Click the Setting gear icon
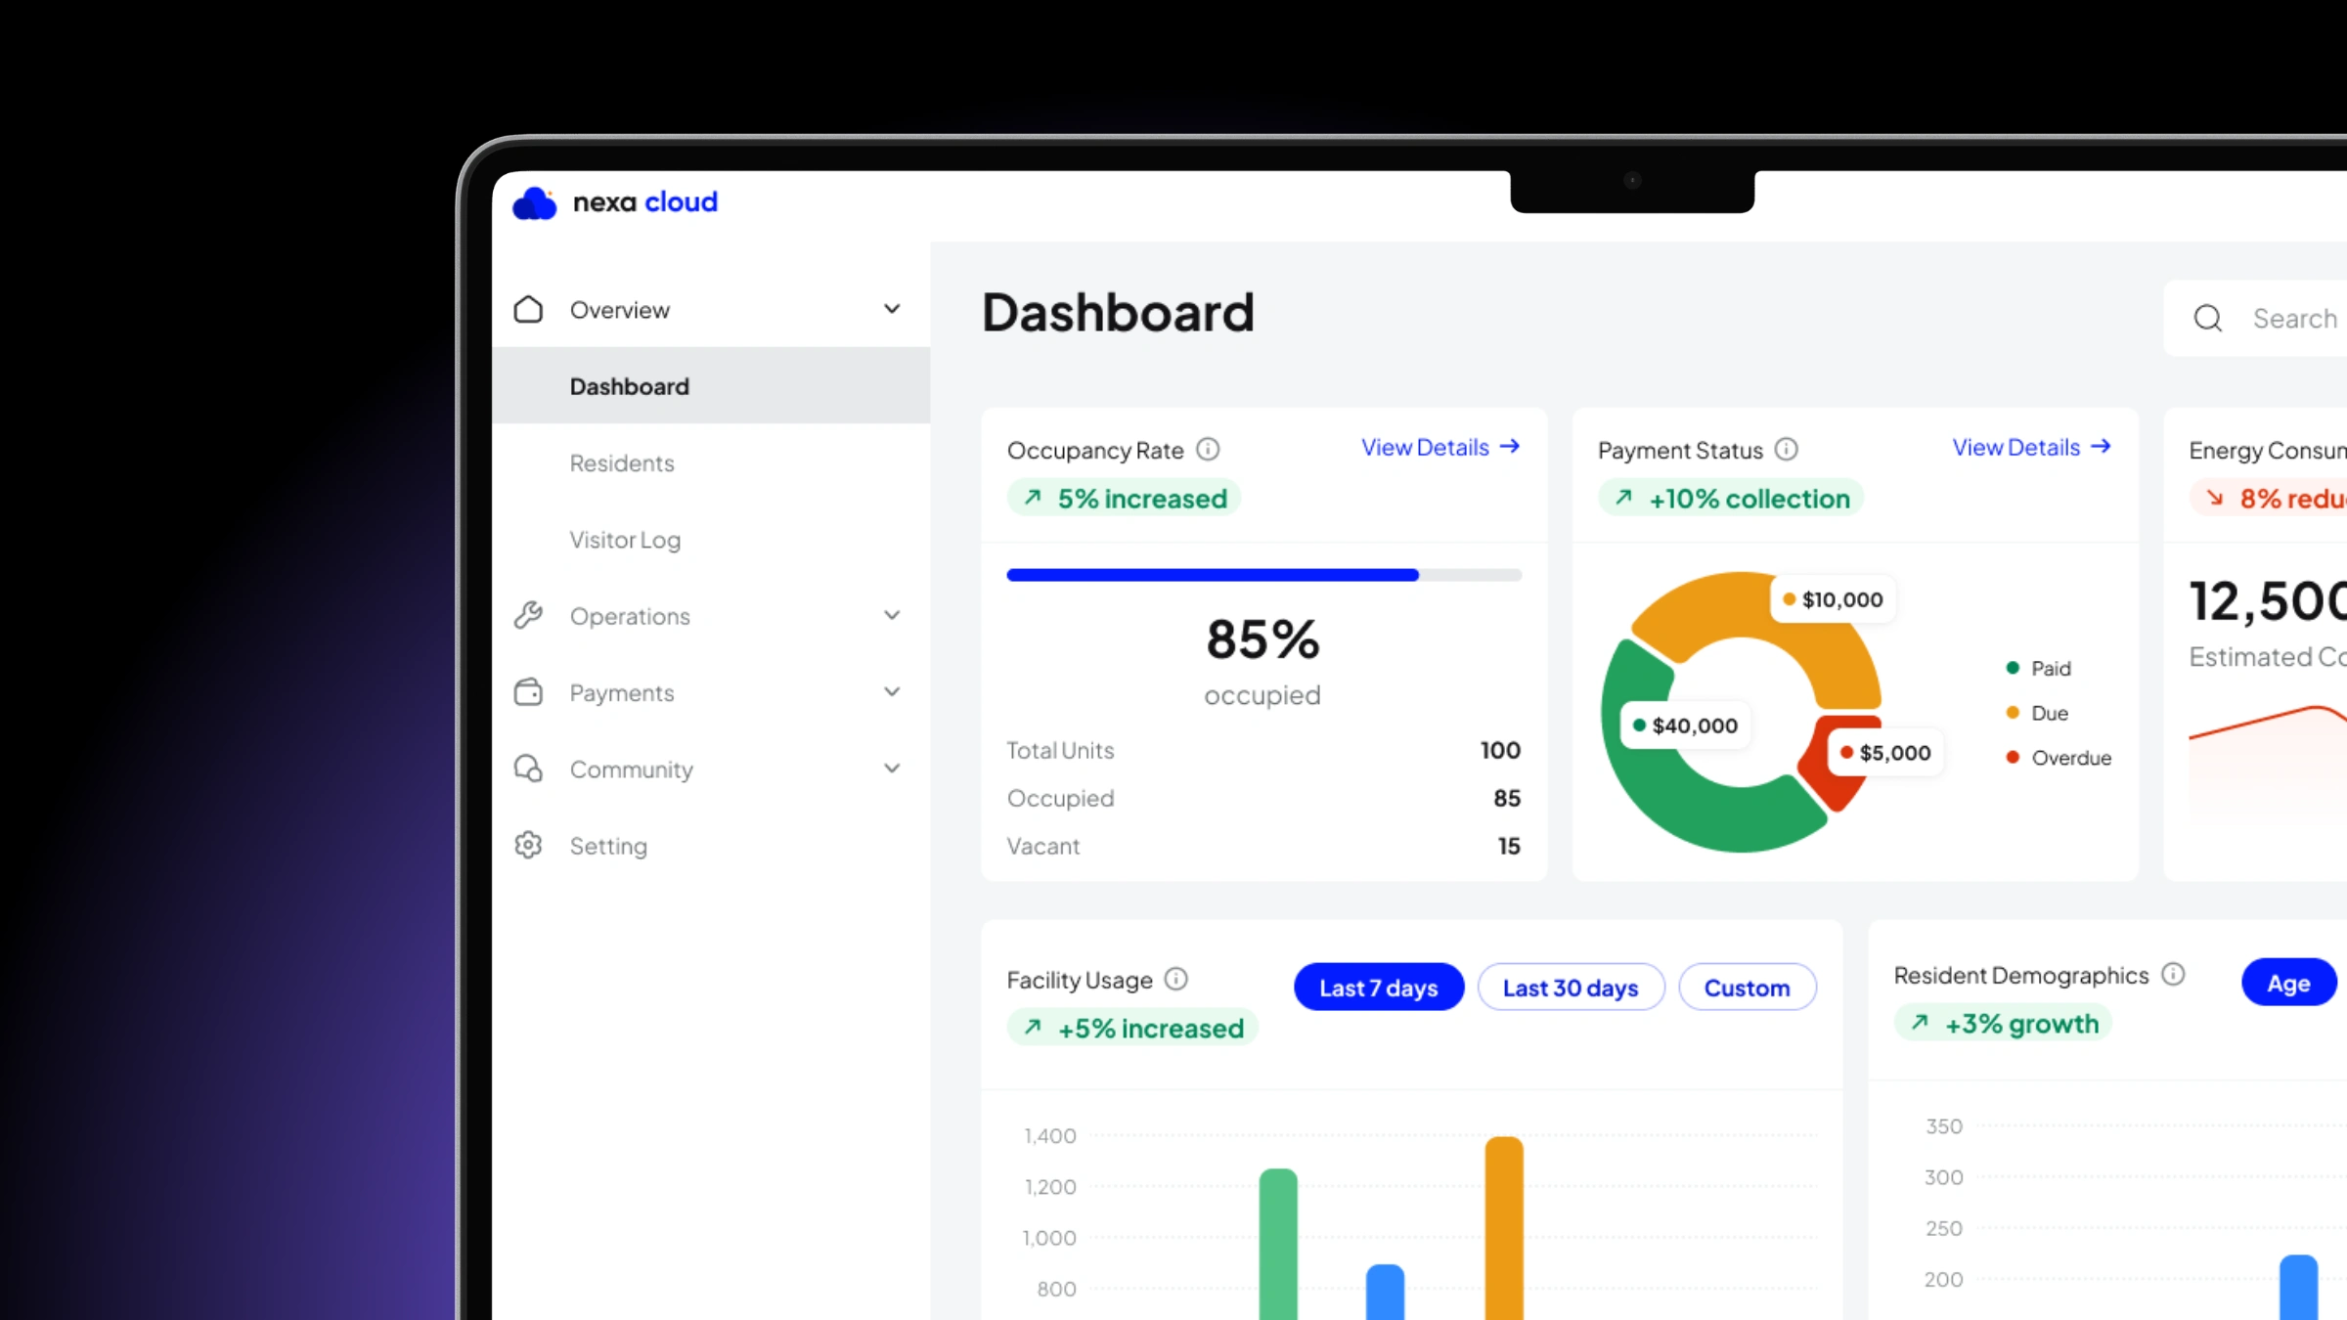The image size is (2347, 1320). 528,845
